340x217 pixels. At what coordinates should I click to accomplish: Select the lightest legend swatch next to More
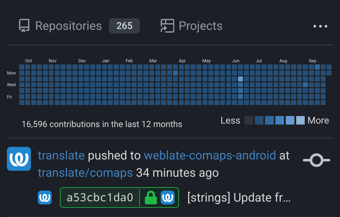[300, 120]
